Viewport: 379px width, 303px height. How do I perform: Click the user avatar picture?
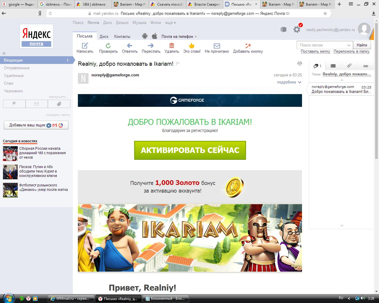tap(364, 29)
